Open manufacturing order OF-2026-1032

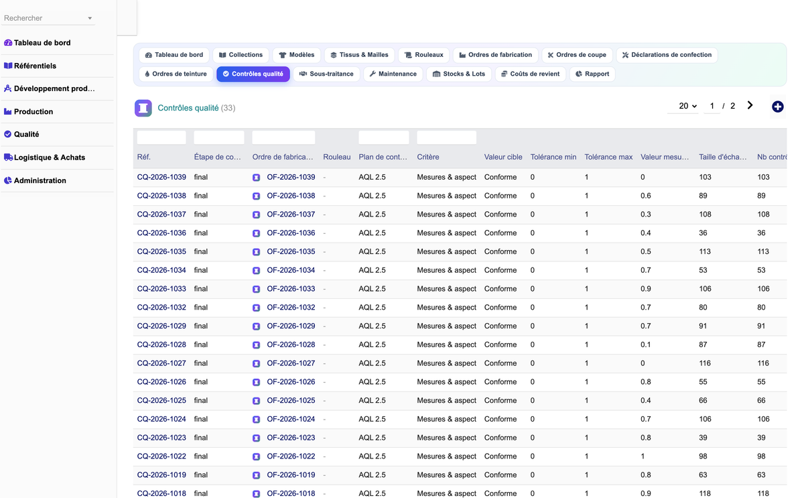(x=291, y=308)
